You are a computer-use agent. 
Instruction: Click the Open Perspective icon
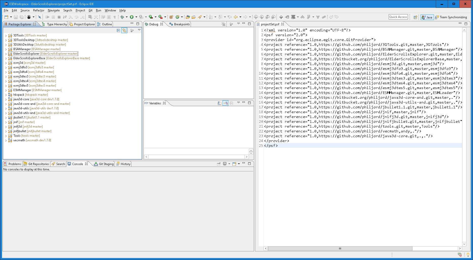pos(416,17)
